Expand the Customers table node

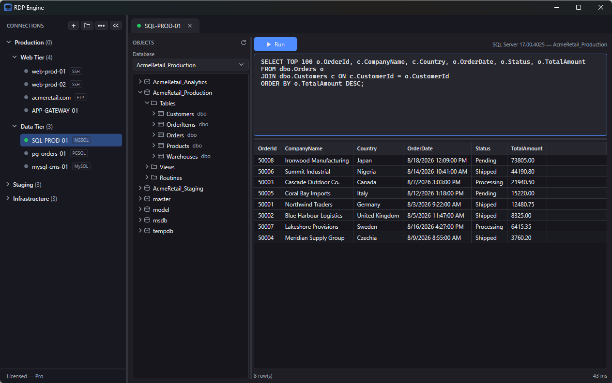click(153, 114)
